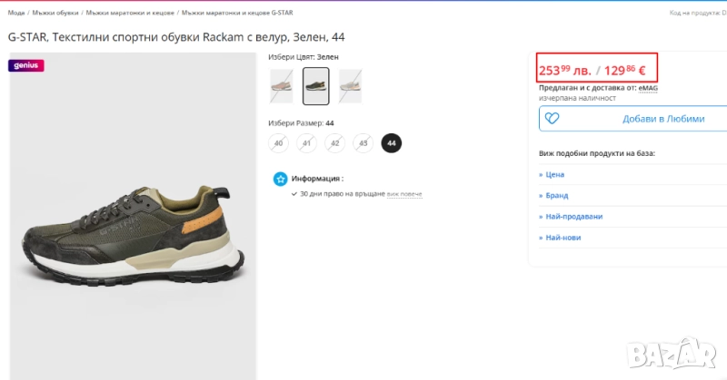Click the eMAG seller link
Viewport: 727px width, 380px height.
pyautogui.click(x=648, y=87)
